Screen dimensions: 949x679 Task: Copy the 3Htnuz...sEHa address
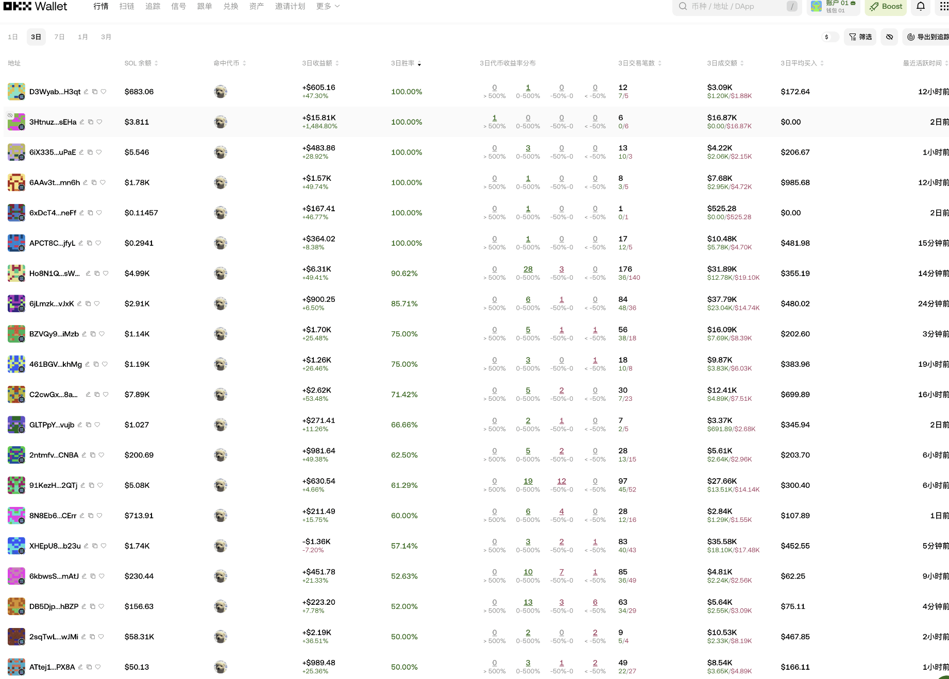tap(91, 122)
